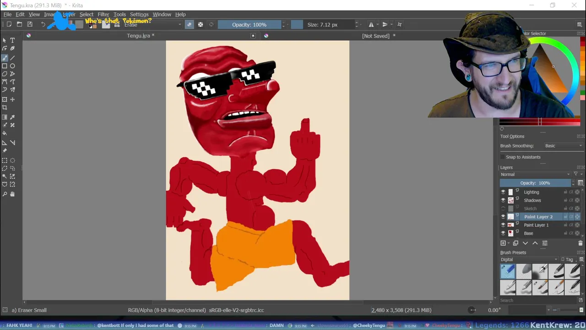The image size is (586, 330).
Task: Select the Eraser Small brush preset
Action: click(508, 271)
